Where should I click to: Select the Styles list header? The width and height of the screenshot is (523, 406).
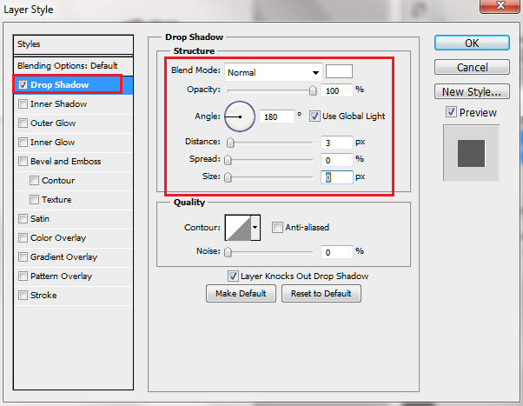pos(73,44)
